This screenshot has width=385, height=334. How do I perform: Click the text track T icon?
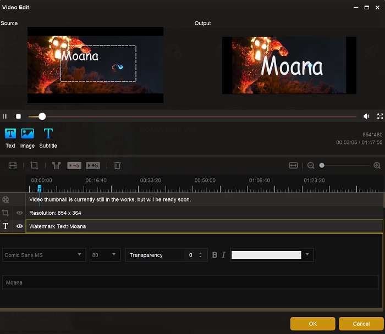[5, 226]
